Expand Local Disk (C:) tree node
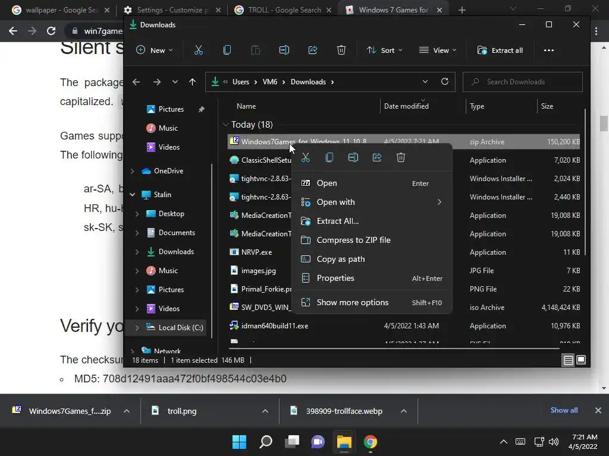The image size is (609, 456). point(137,328)
